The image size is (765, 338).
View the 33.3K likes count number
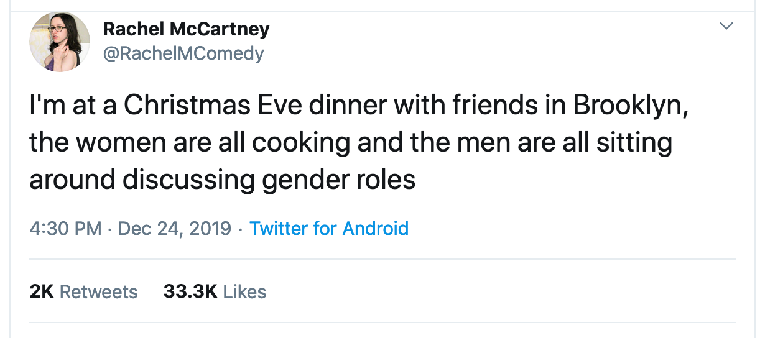pyautogui.click(x=190, y=291)
